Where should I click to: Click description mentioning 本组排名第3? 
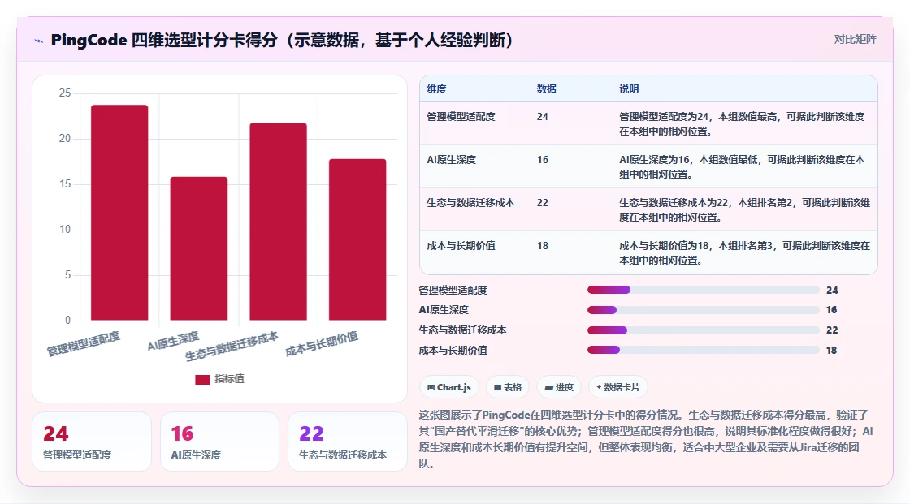click(744, 252)
